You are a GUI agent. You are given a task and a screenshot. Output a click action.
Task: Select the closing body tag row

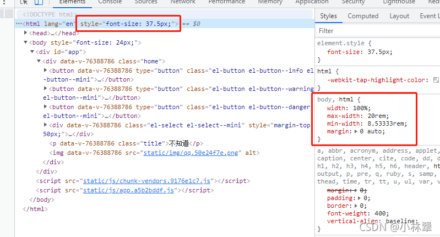(x=42, y=200)
